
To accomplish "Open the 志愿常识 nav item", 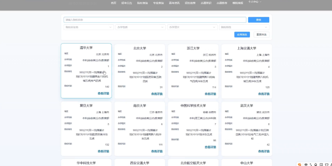I will pos(206,3).
